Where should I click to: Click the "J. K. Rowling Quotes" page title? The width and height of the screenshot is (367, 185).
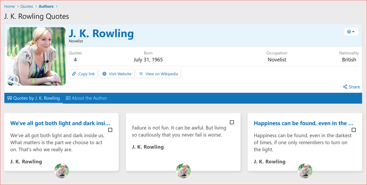tap(36, 16)
